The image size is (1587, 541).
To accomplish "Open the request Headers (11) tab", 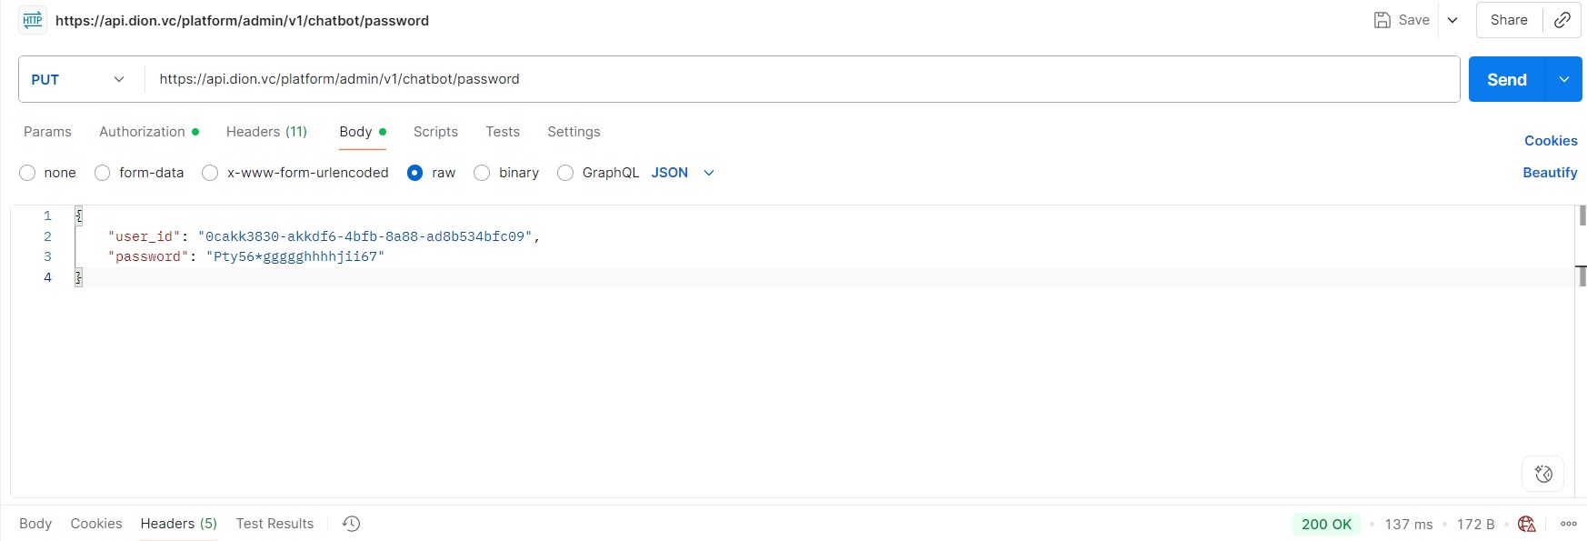I will [266, 132].
